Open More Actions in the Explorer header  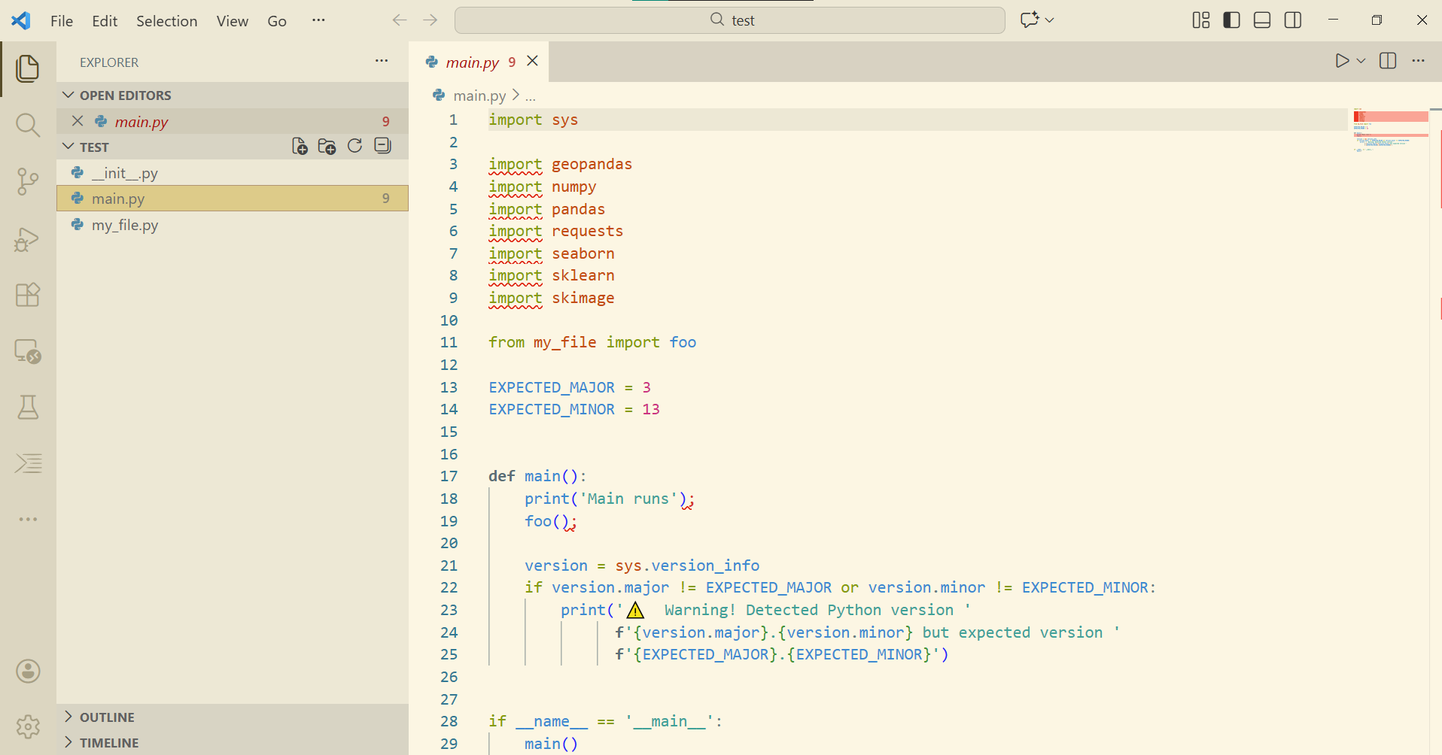click(x=381, y=61)
